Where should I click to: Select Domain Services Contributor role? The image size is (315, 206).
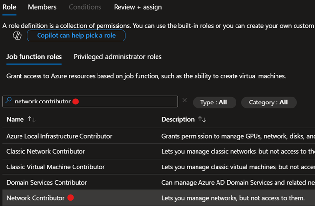click(47, 183)
